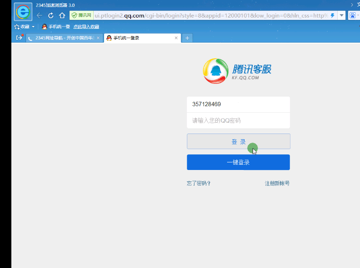Click the blue 一键登录 button

tap(238, 162)
